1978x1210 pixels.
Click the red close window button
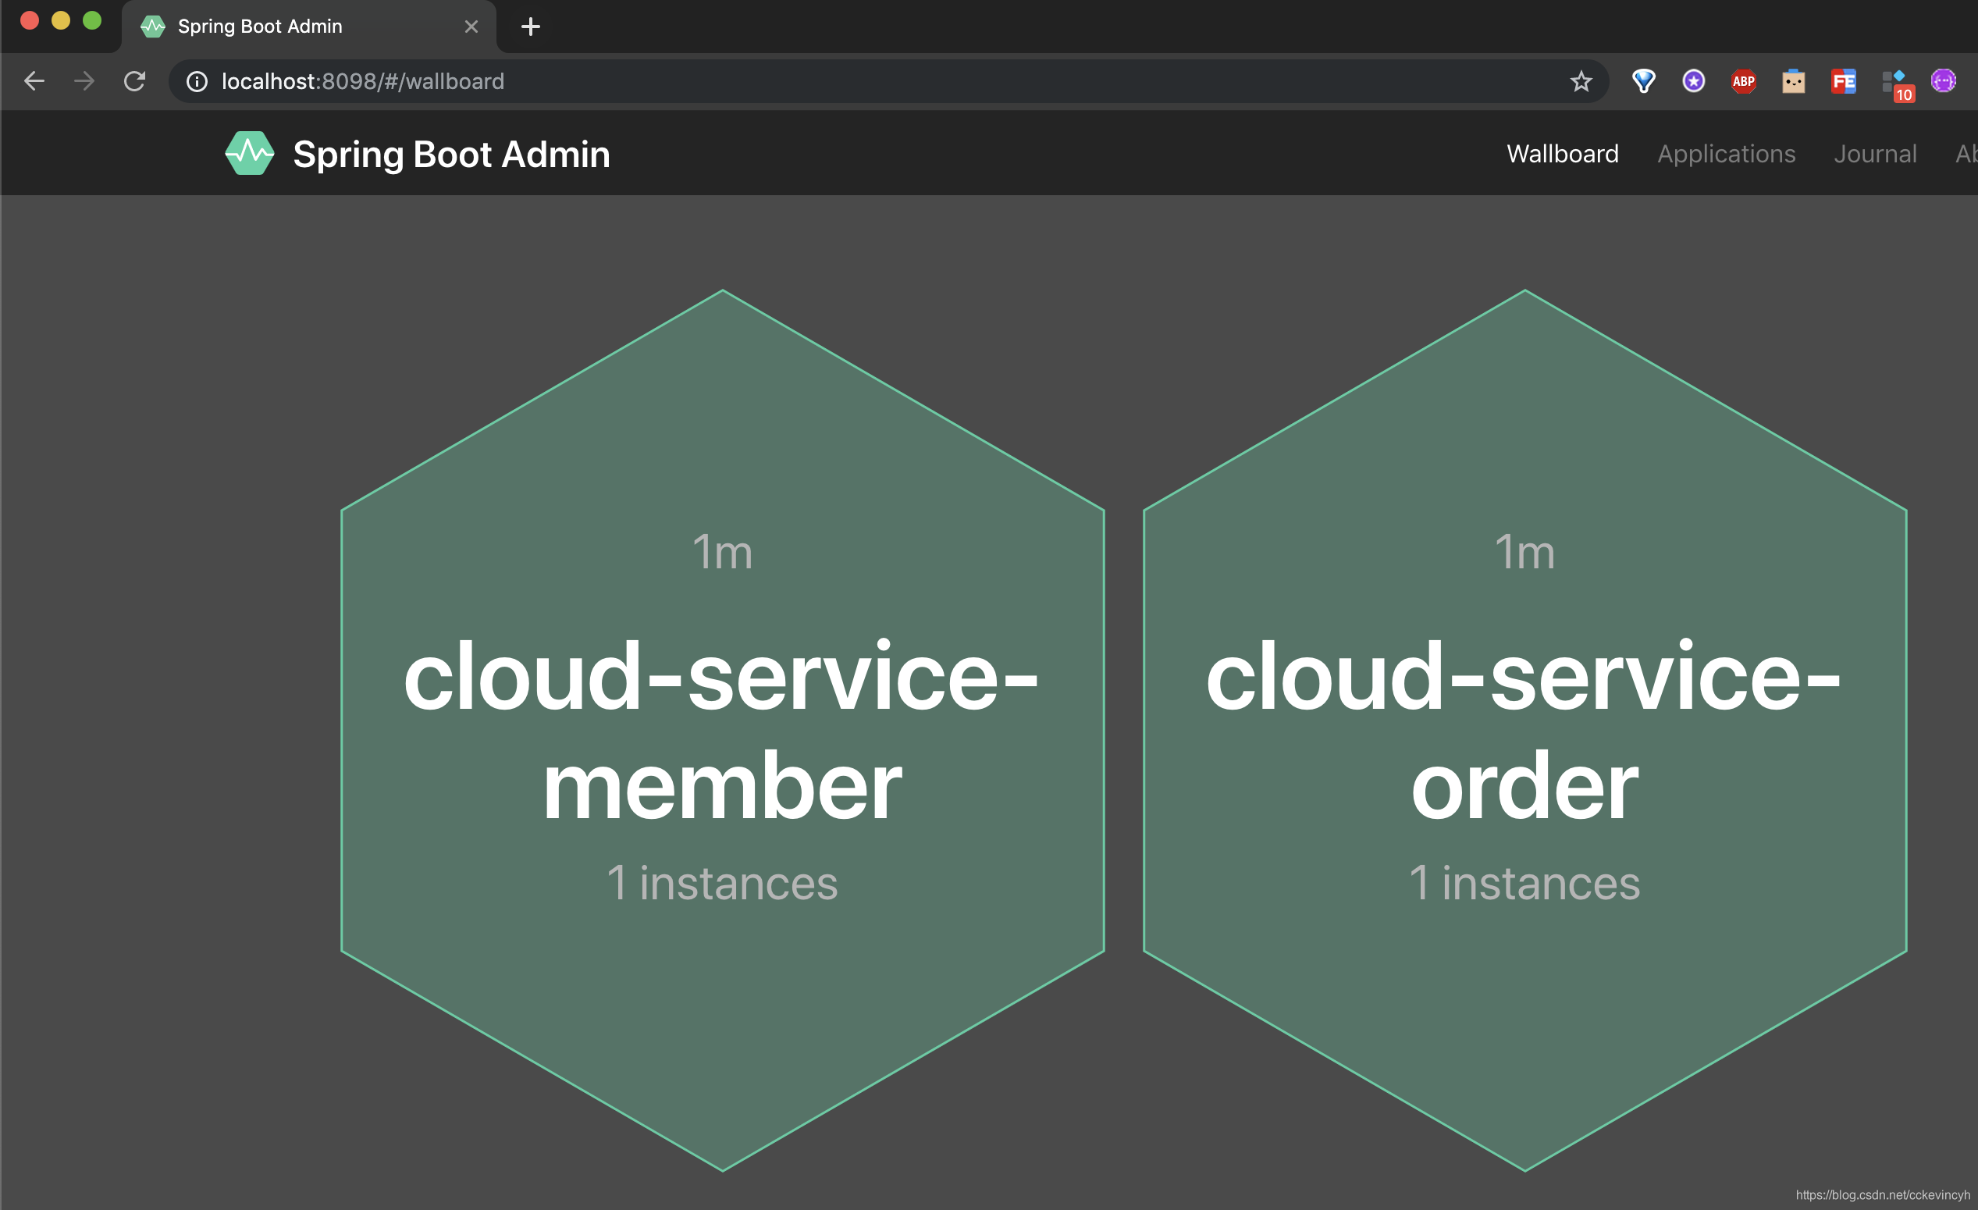(30, 20)
